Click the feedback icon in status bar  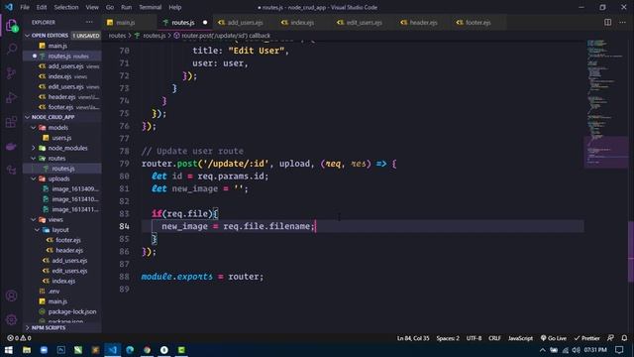click(610, 338)
